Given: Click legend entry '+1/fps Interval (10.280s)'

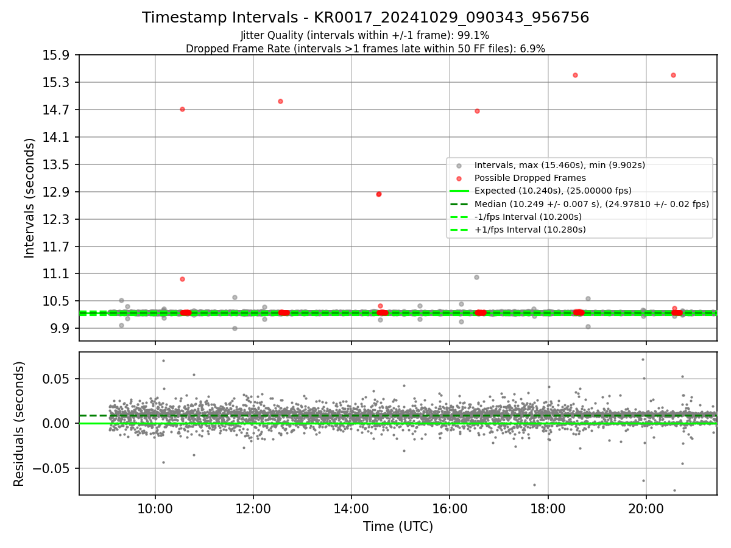Looking at the screenshot, I should [x=530, y=230].
